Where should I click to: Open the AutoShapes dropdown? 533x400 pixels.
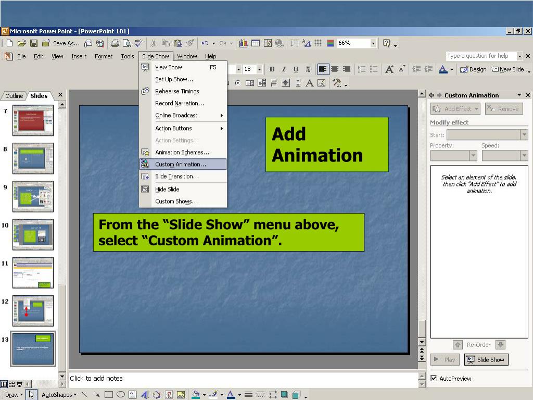[x=59, y=395]
